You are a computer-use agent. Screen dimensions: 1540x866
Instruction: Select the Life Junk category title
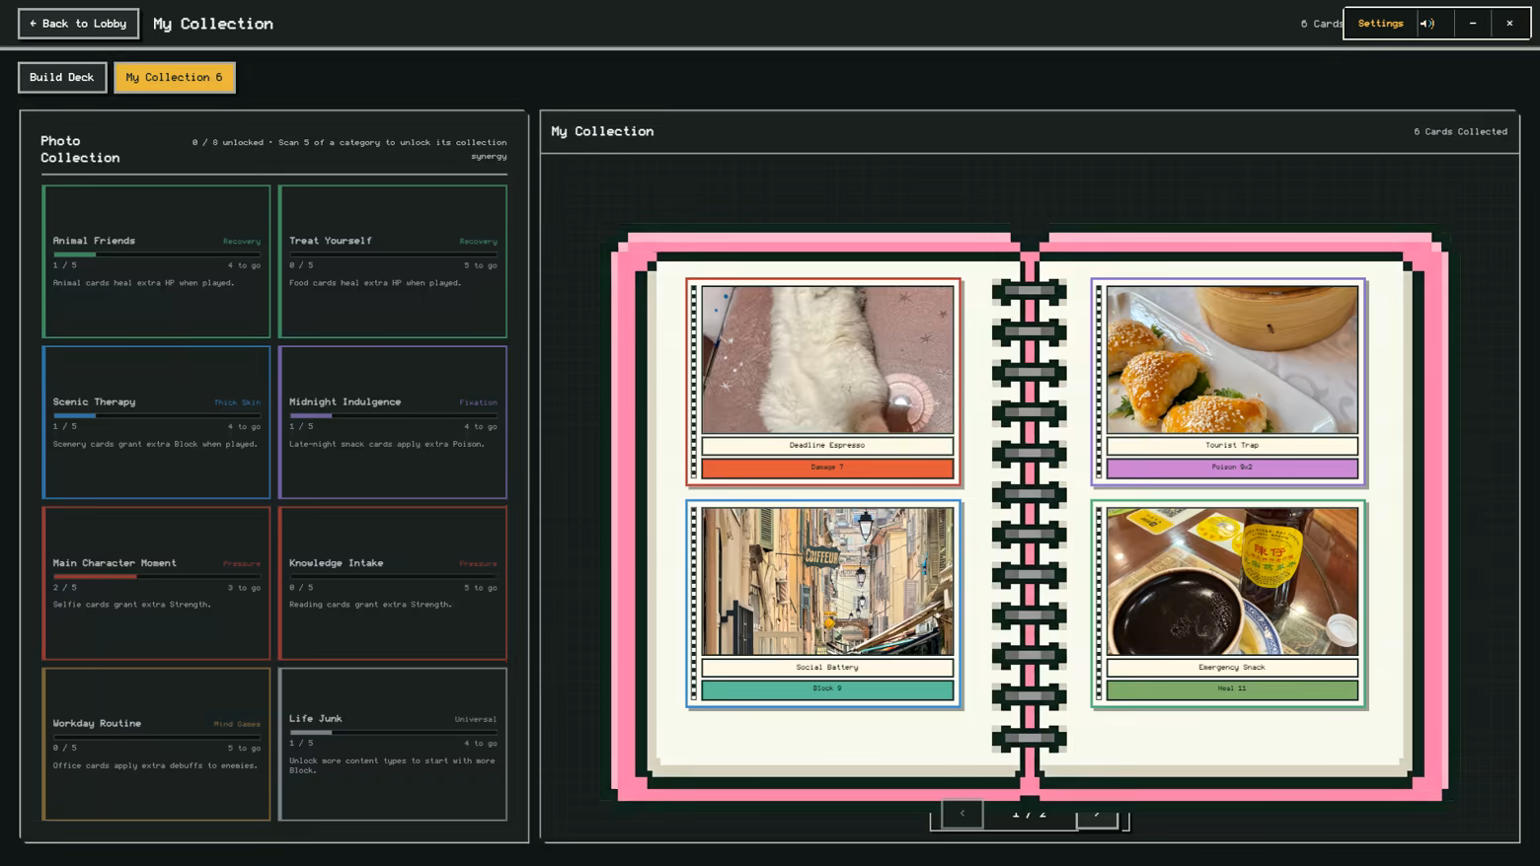point(316,718)
